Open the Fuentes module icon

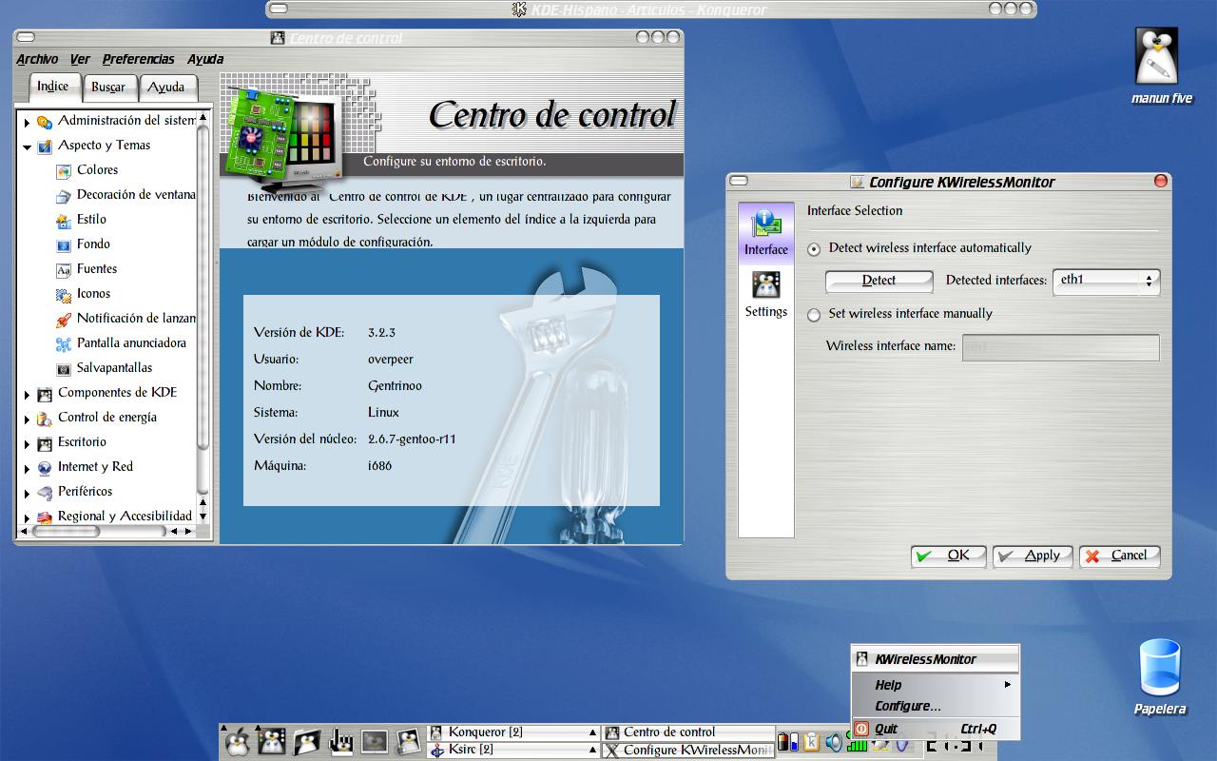tap(63, 270)
